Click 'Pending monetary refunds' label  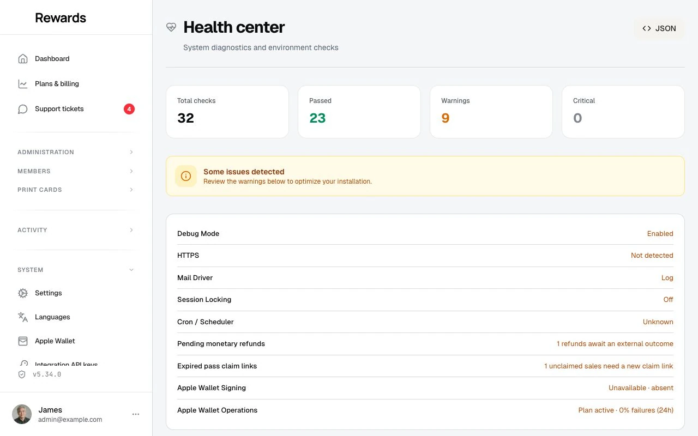(221, 344)
